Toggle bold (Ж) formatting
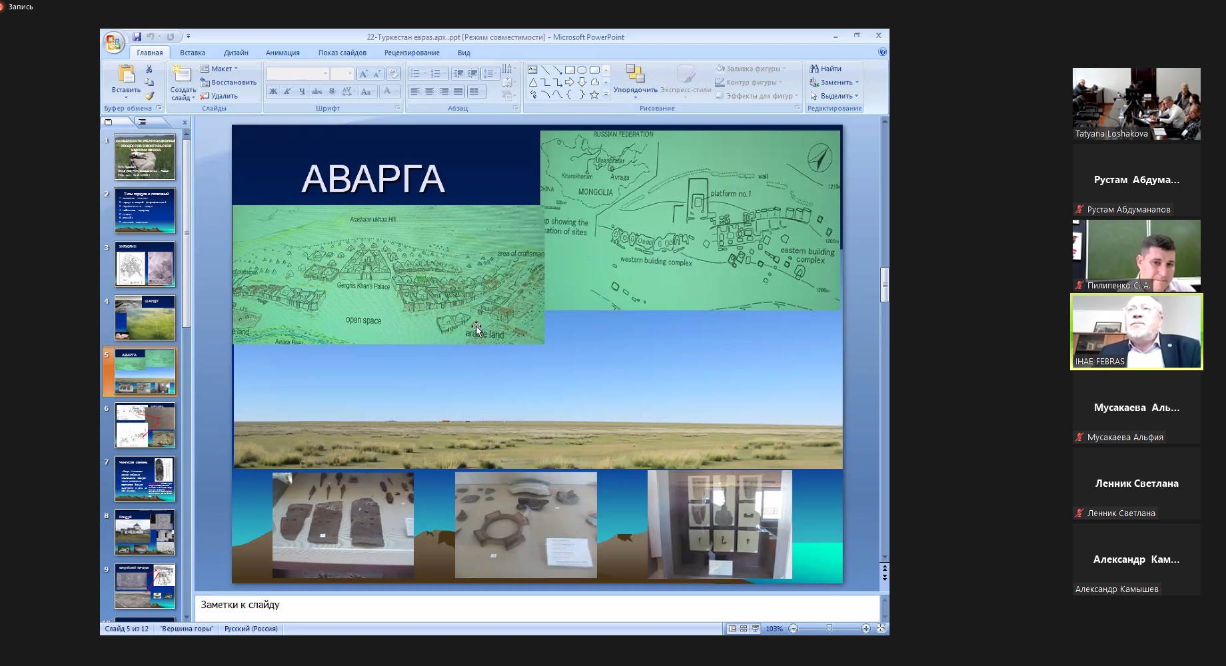 [x=273, y=92]
